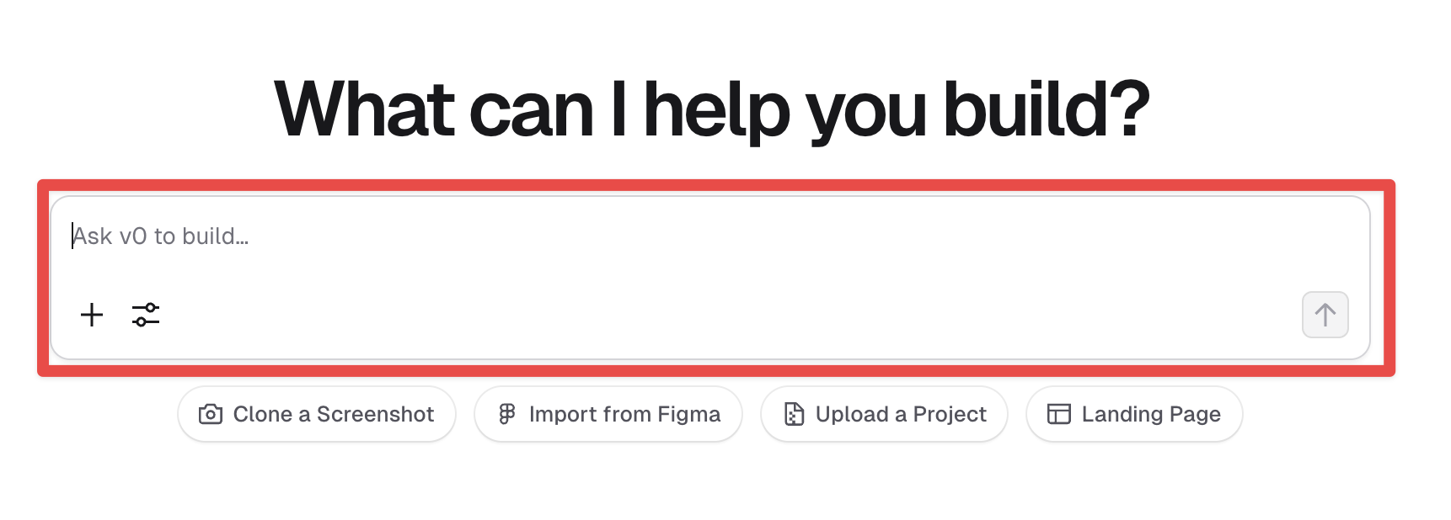1451x520 pixels.
Task: Click the 'Upload a Project' text label
Action: point(901,414)
